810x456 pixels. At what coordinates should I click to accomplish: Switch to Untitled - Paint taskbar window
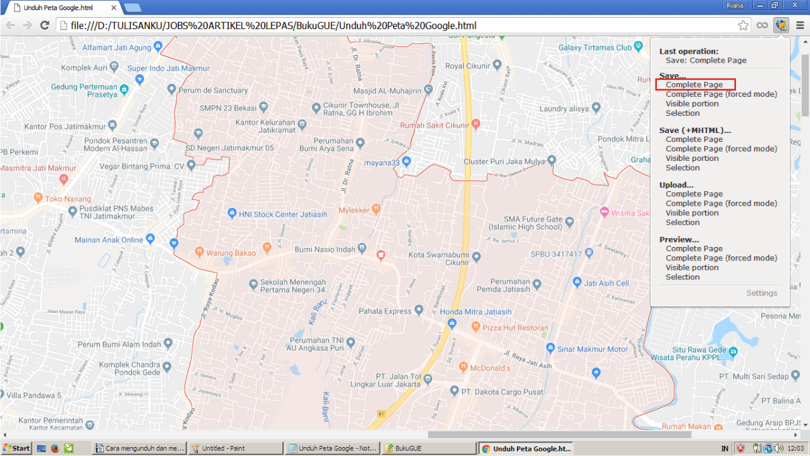[235, 448]
